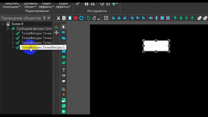Select Scene 0 in object explorer
Image resolution: width=208 pixels, height=117 pixels.
tap(17, 24)
